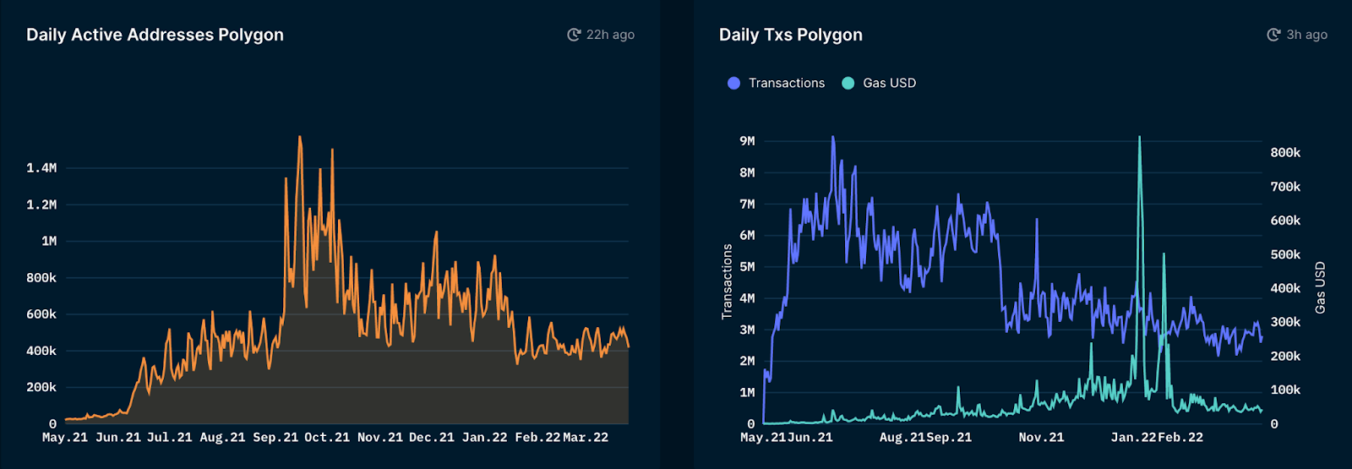Click the 8M transactions axis label
Viewport: 1352px width, 469px height.
point(747,172)
